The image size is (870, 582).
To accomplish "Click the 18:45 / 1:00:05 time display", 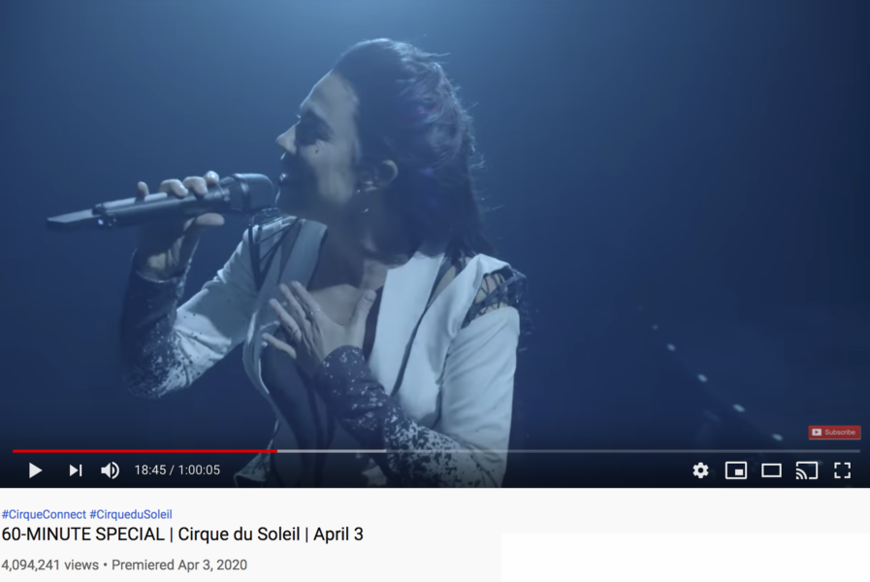I will click(x=177, y=469).
